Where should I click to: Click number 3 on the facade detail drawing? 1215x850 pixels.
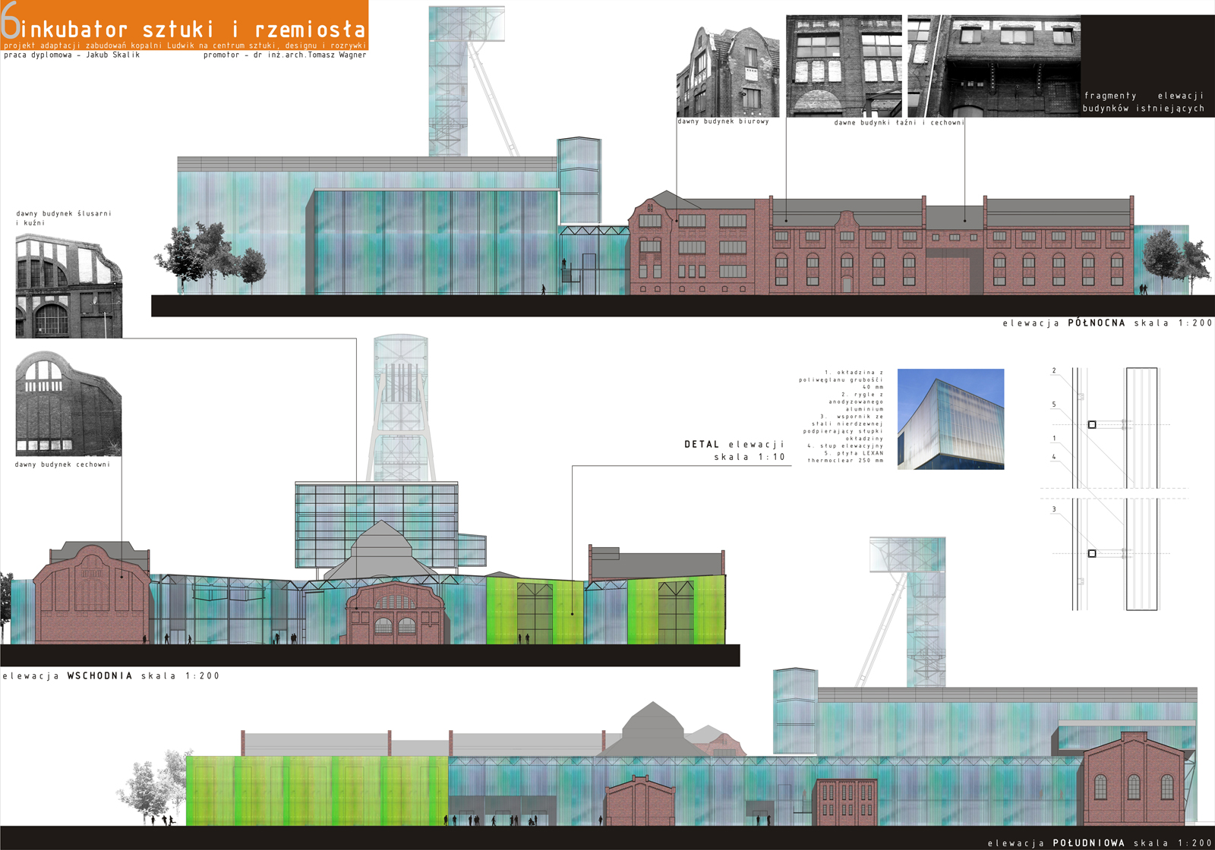pyautogui.click(x=1054, y=509)
